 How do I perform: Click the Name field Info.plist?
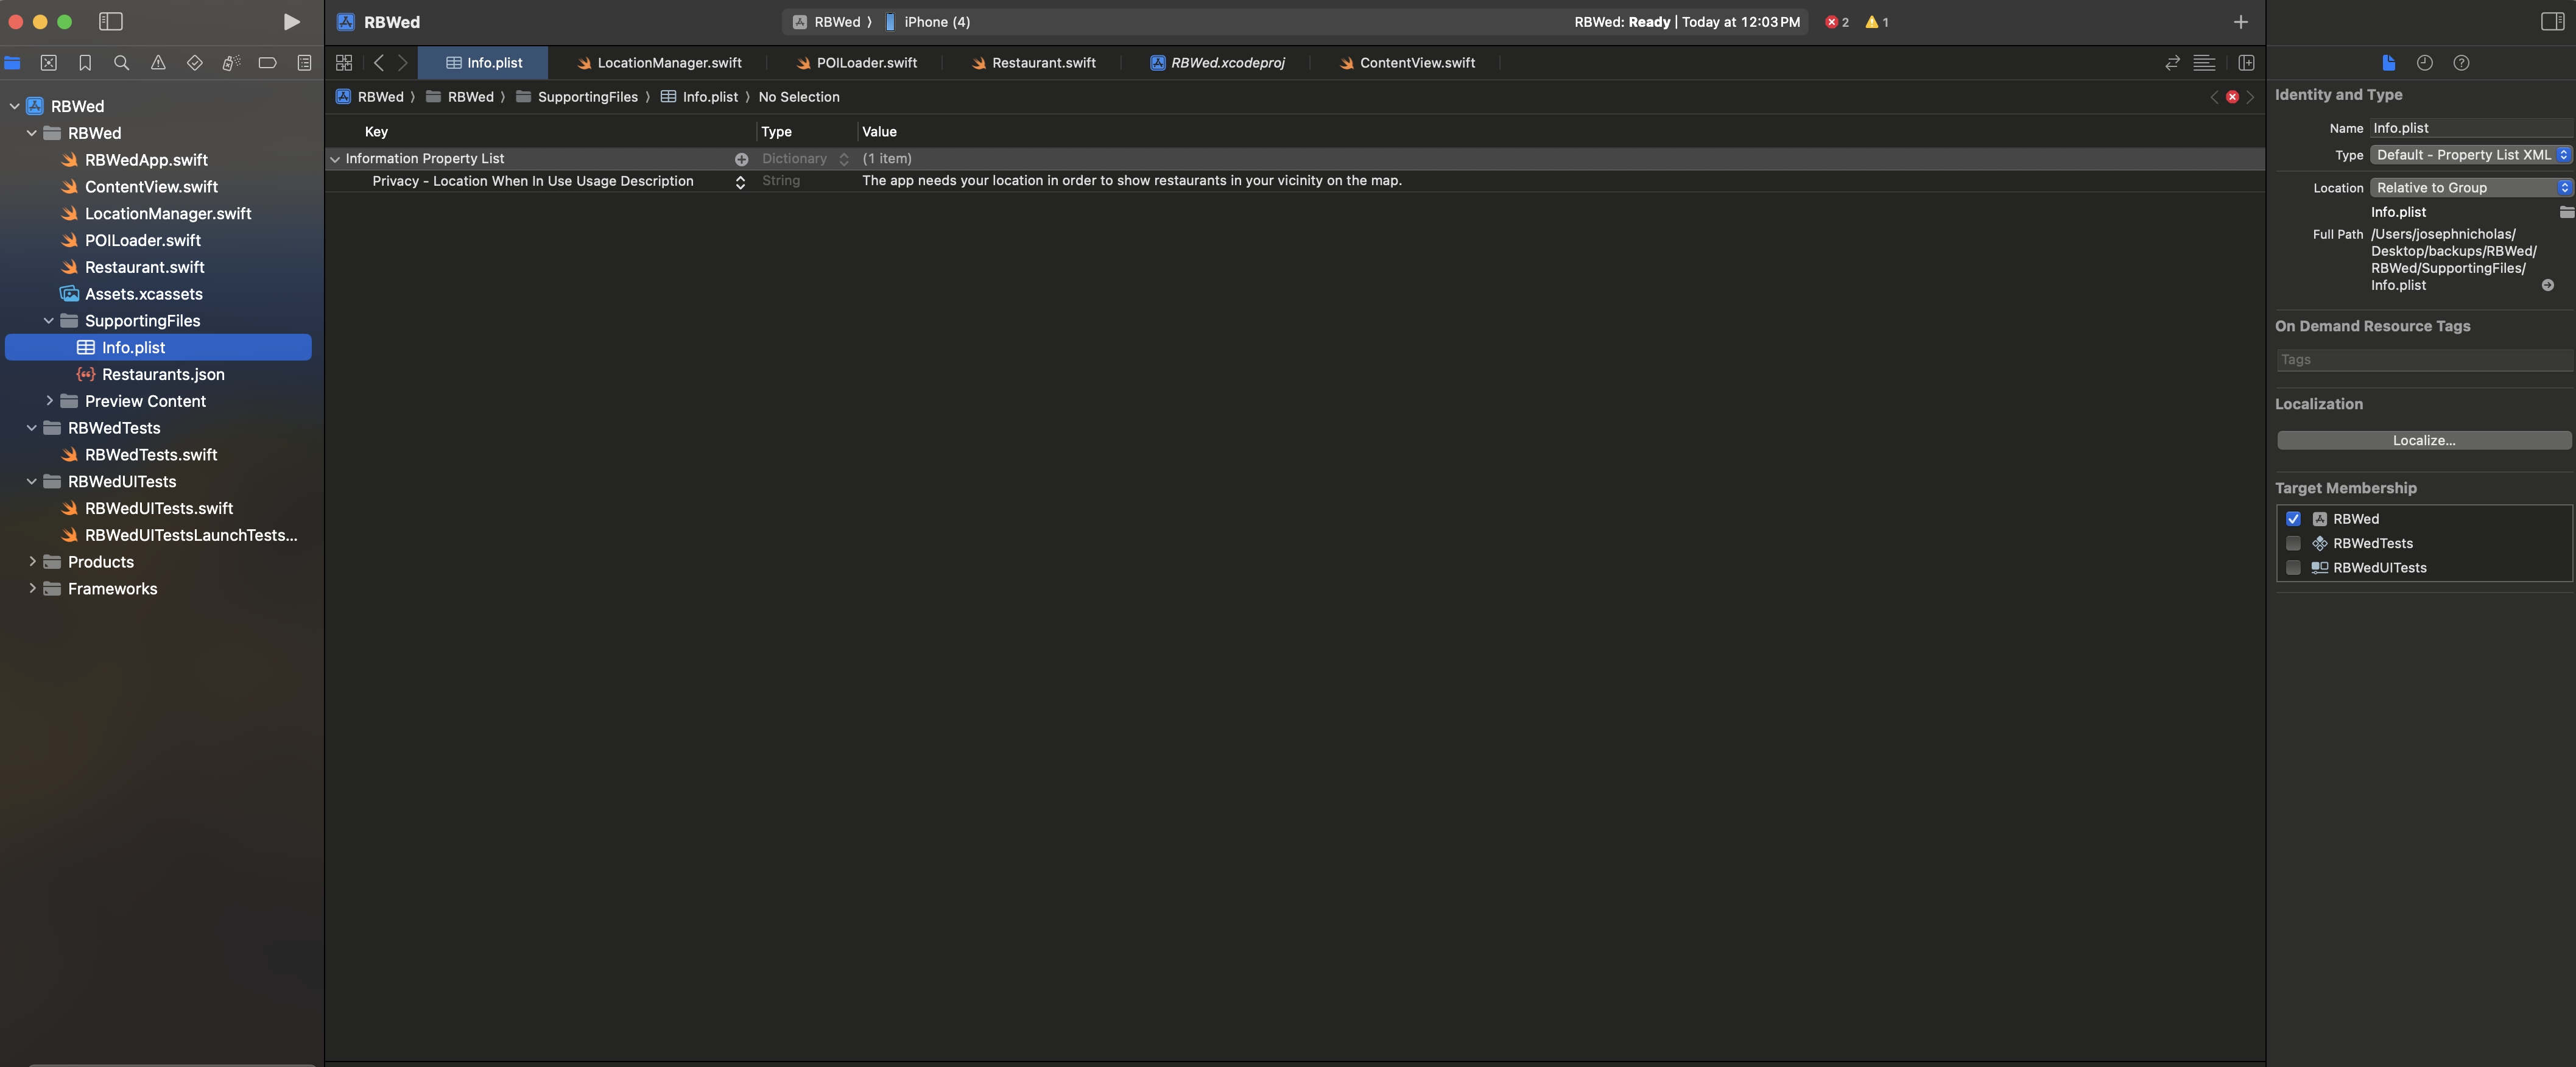point(2470,128)
